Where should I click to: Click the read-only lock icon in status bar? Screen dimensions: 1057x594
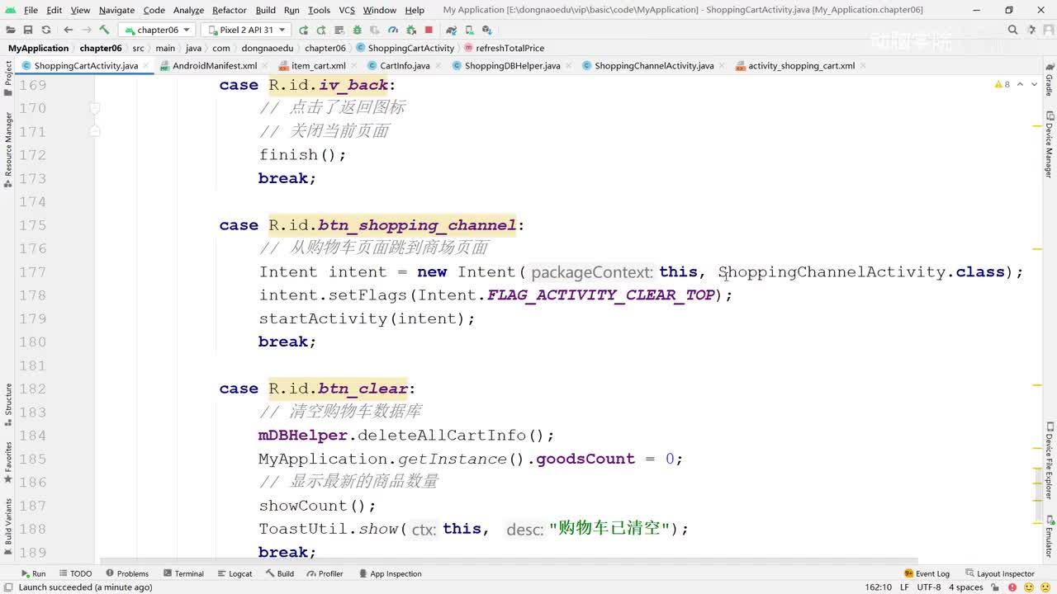(995, 587)
